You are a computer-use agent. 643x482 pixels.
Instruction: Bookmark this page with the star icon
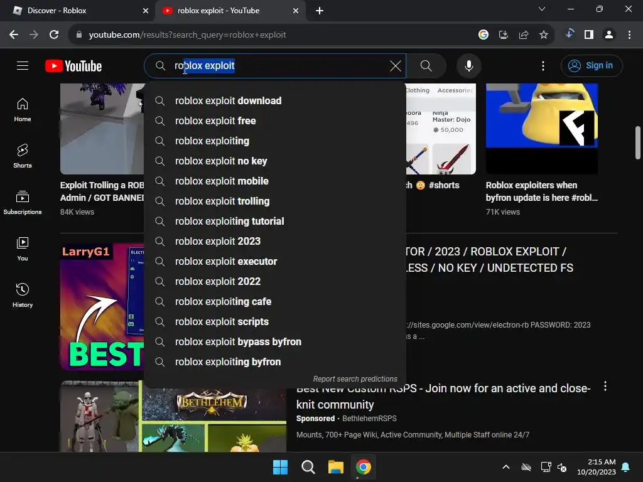pyautogui.click(x=543, y=35)
